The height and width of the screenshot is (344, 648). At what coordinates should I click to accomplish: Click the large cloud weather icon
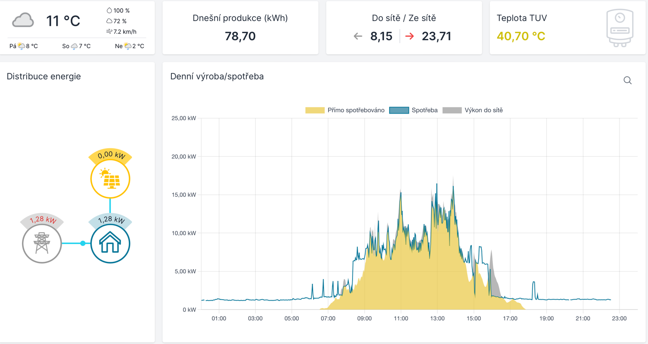point(23,21)
